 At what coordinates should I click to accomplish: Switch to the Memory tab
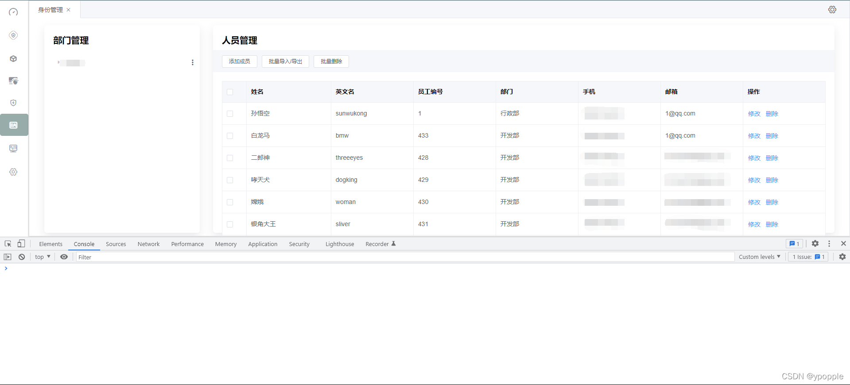226,244
